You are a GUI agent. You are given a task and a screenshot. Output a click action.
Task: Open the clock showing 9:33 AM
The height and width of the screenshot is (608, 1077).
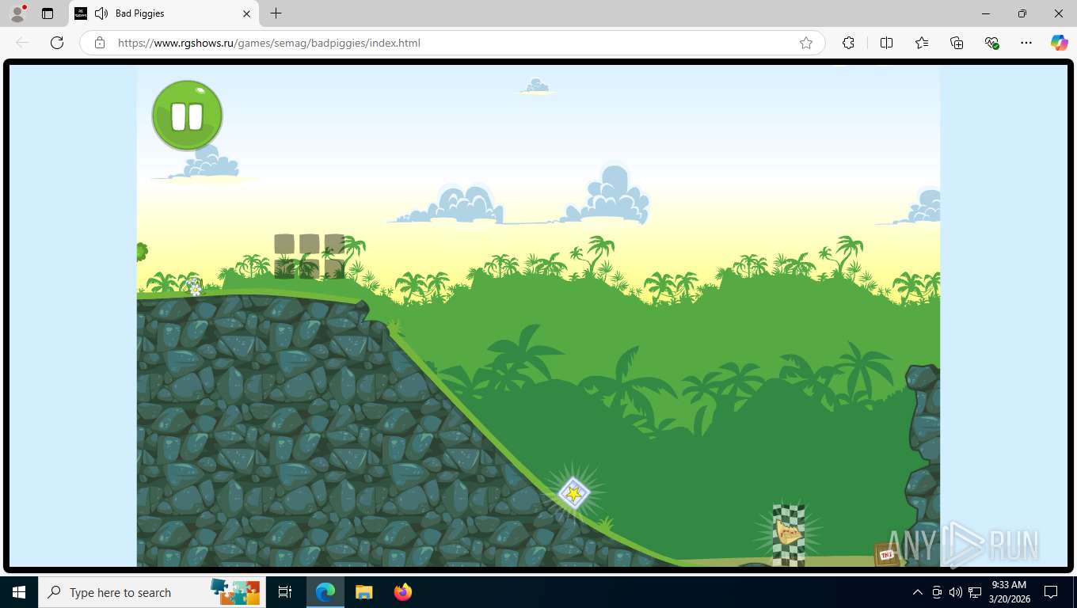click(x=1008, y=592)
